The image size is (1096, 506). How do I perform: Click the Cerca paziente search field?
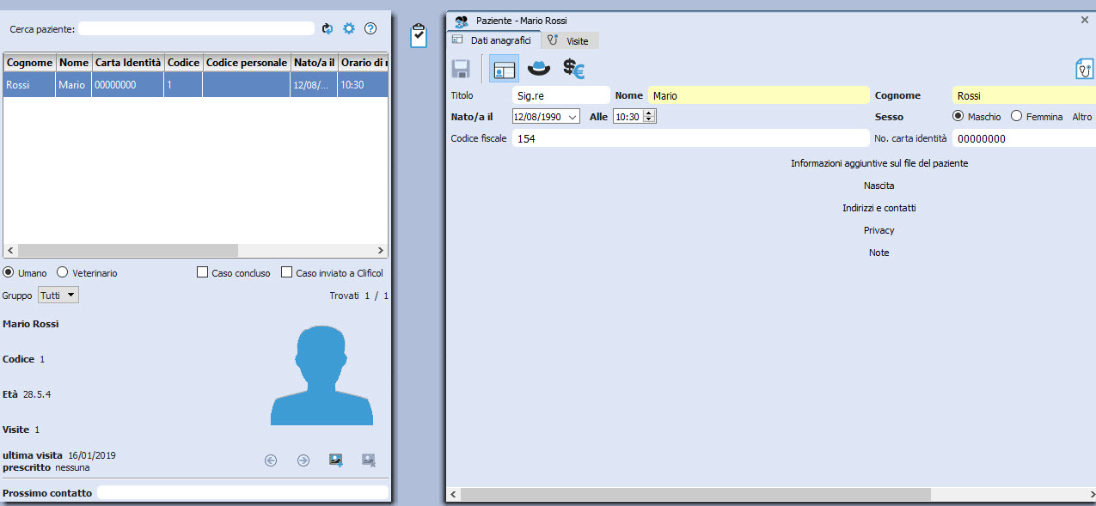click(x=196, y=29)
